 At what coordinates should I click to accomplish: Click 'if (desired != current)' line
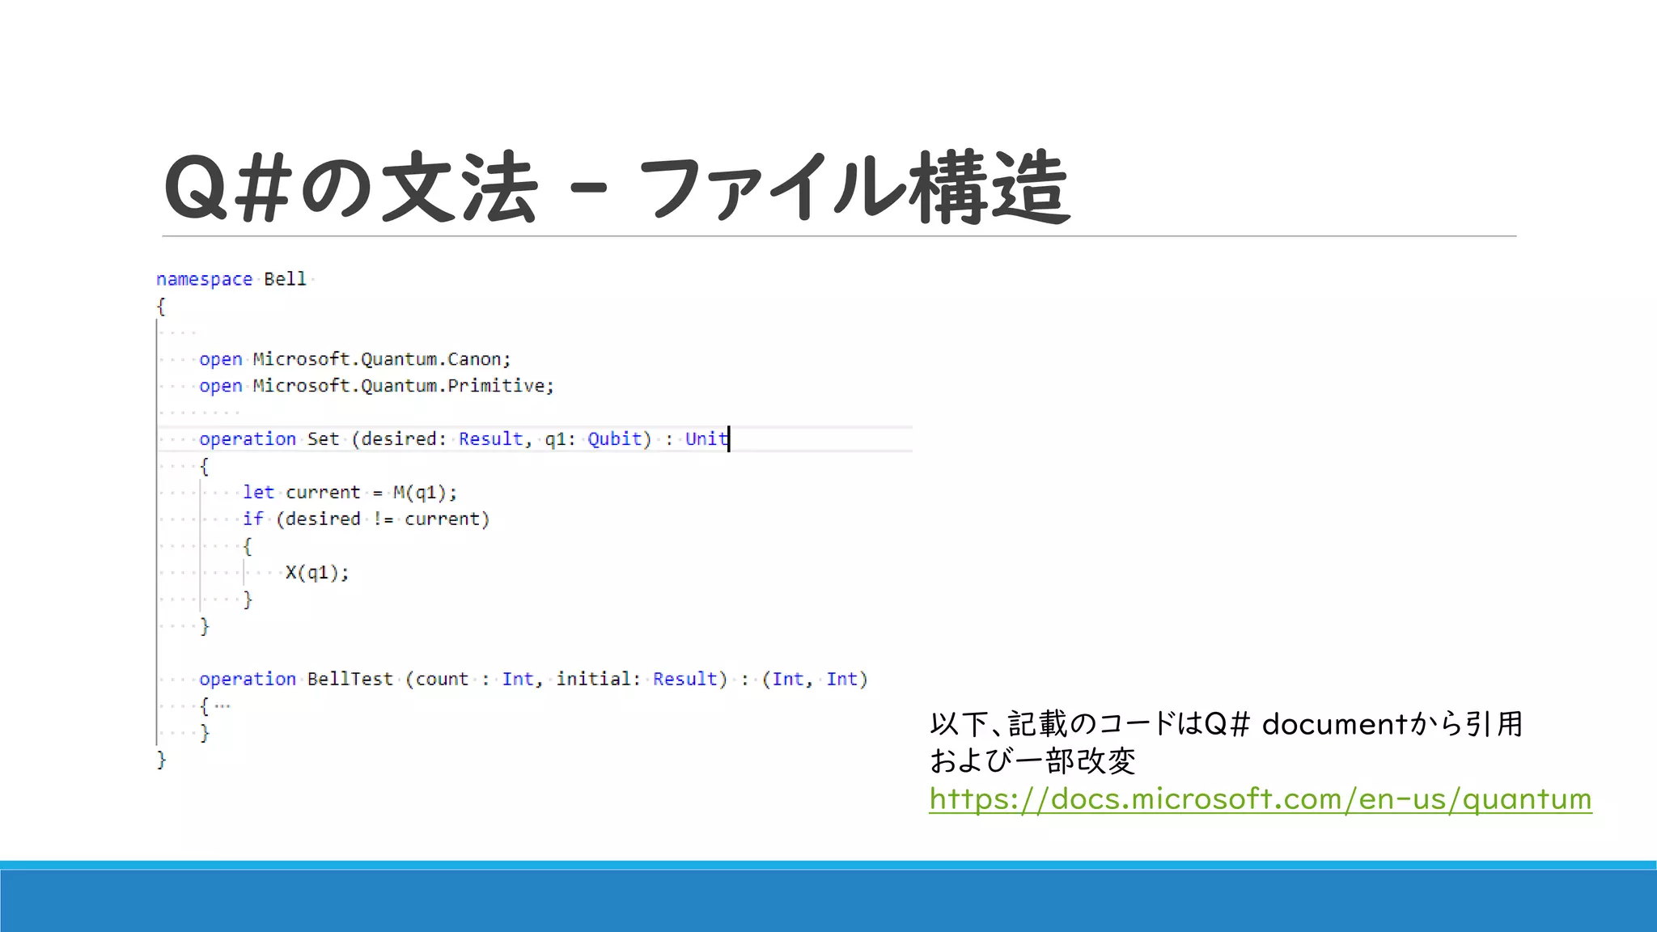[x=366, y=519]
